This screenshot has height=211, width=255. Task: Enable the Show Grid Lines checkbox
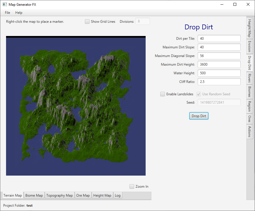87,22
